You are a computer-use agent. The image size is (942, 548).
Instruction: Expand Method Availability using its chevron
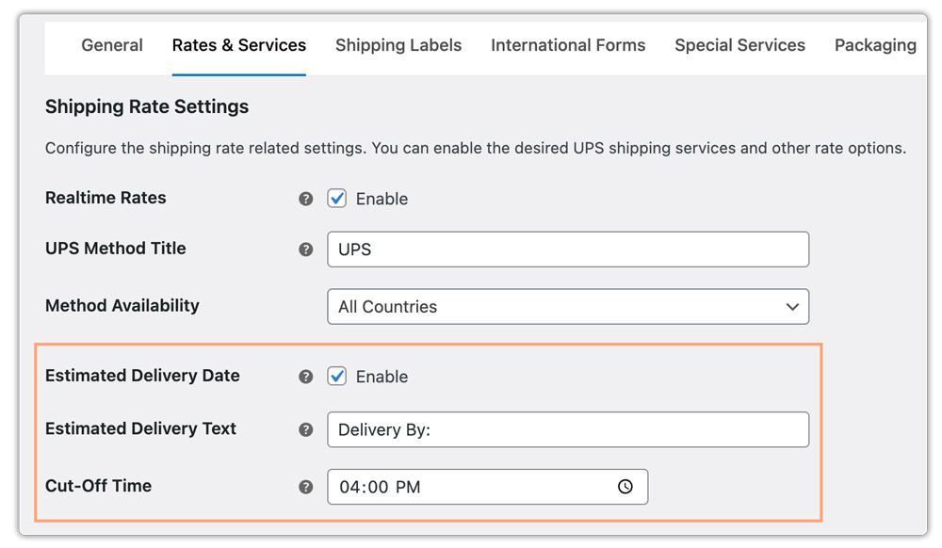794,306
